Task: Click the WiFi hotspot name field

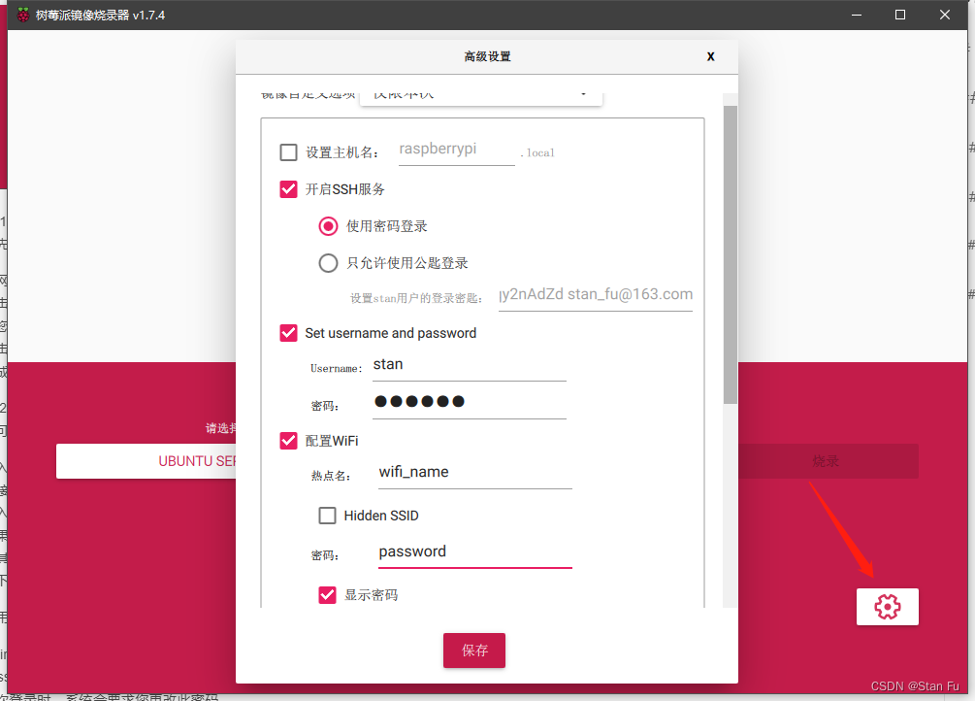Action: coord(473,473)
